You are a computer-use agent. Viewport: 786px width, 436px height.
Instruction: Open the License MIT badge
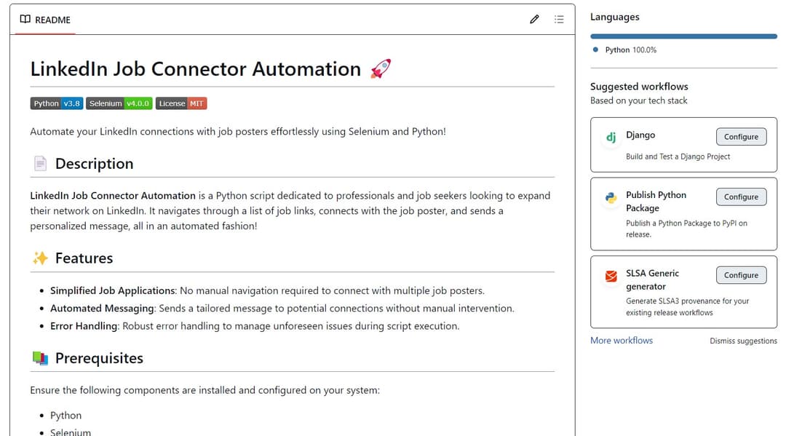[181, 103]
